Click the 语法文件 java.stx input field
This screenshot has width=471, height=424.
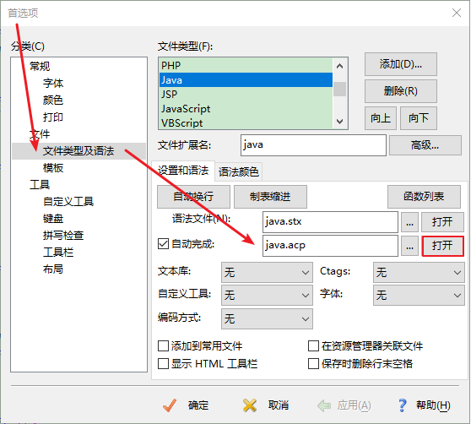pyautogui.click(x=330, y=222)
